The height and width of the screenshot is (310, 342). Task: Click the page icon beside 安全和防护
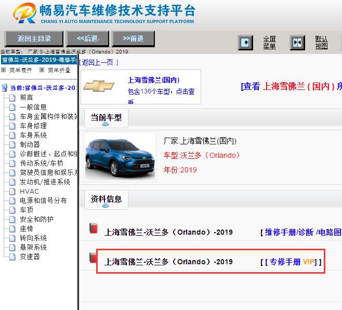[x=12, y=219]
